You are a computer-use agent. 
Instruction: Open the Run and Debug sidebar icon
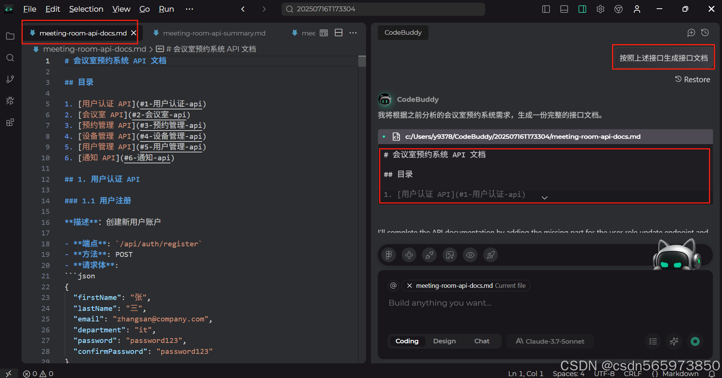click(x=10, y=101)
